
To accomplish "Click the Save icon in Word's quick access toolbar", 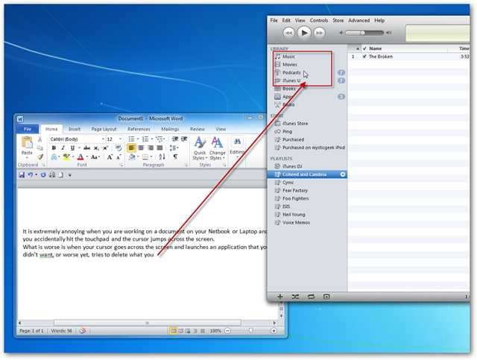I will 22,175.
